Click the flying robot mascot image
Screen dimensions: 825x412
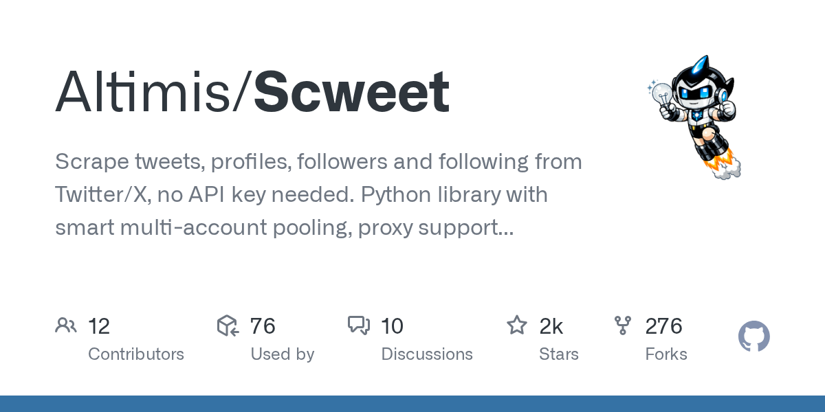(x=694, y=117)
